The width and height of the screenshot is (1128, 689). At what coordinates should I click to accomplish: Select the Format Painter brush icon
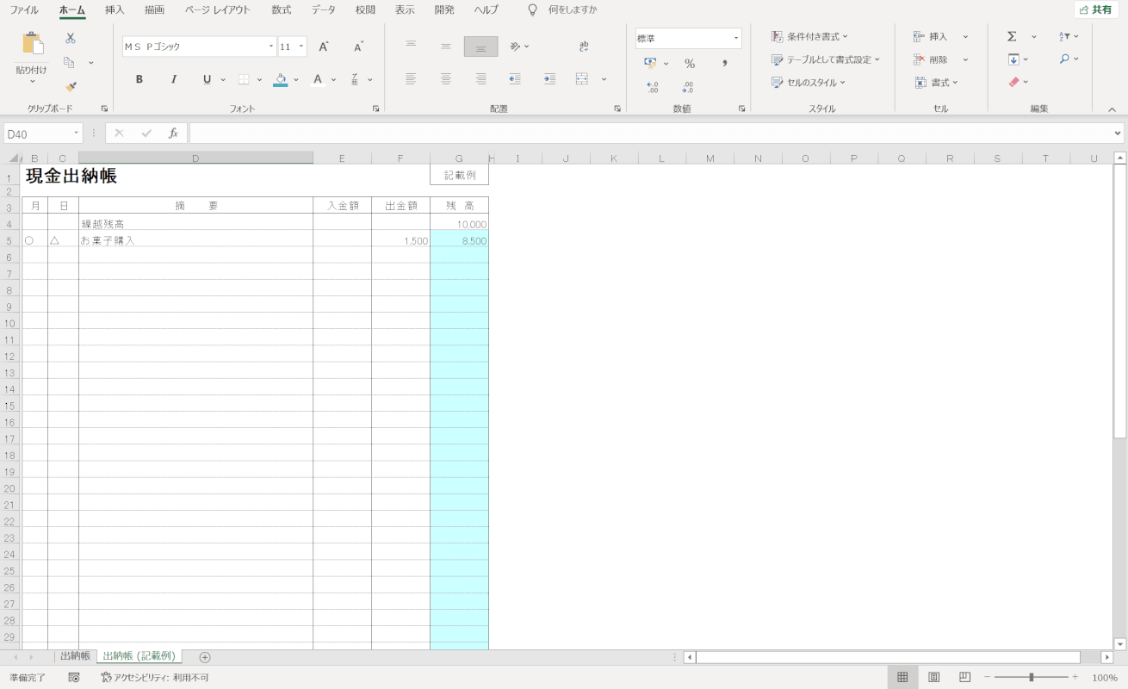tap(71, 86)
